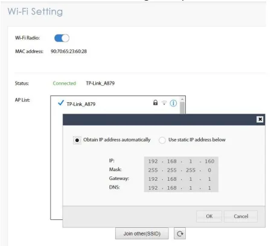Viewport: 274px width, 246px height.
Task: Click the Connected status text
Action: click(x=64, y=83)
